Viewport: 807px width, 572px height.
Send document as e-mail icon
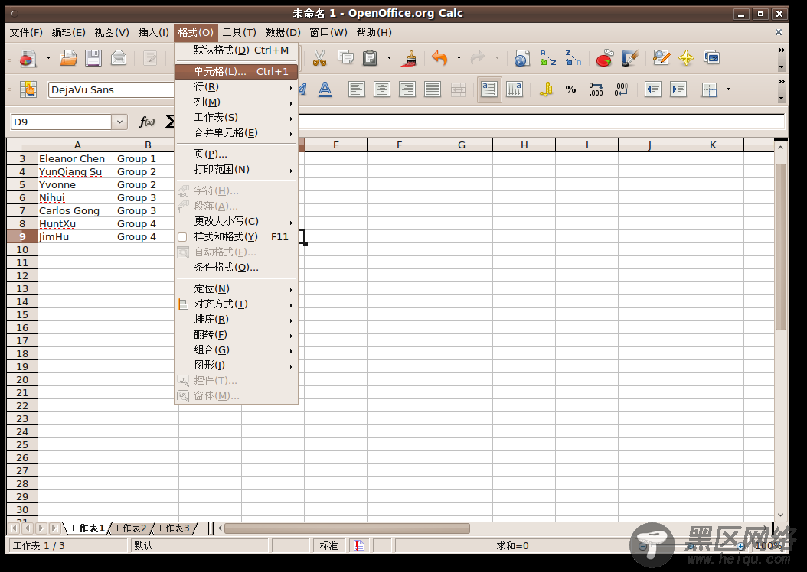[119, 58]
